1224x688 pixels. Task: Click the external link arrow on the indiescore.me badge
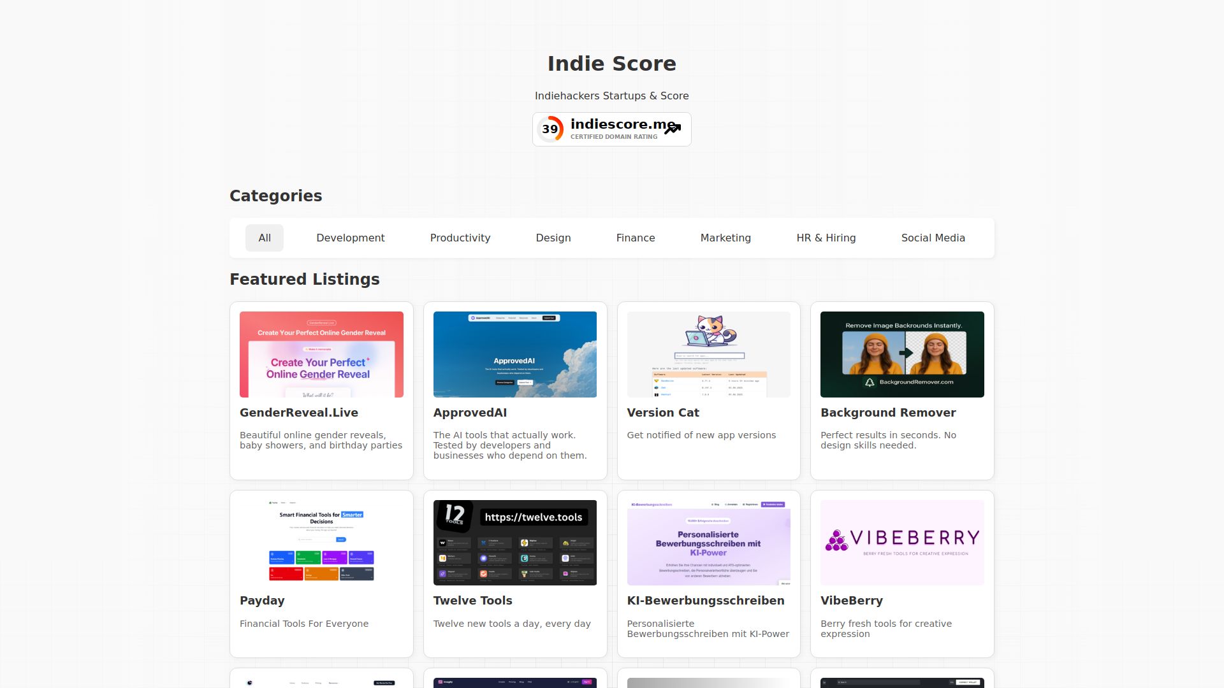point(673,129)
